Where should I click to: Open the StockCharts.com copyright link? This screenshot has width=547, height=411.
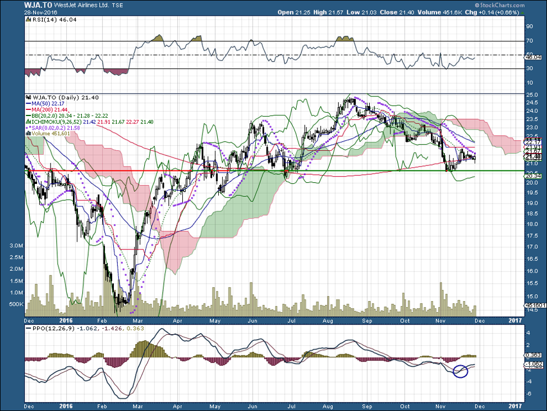(499, 5)
